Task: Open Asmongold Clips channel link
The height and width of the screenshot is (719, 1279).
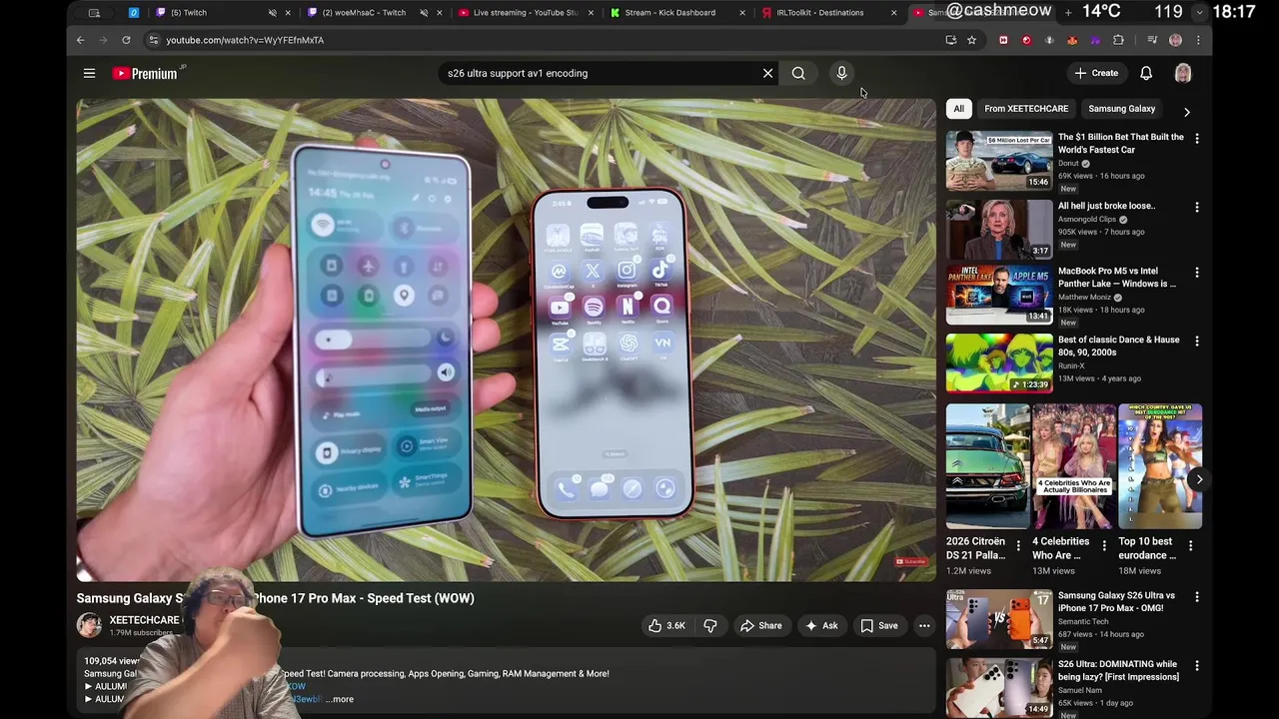Action: (1087, 220)
